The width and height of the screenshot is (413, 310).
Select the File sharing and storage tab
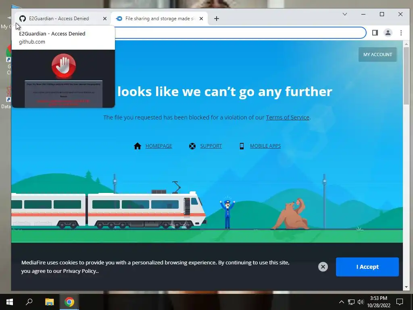click(x=159, y=19)
